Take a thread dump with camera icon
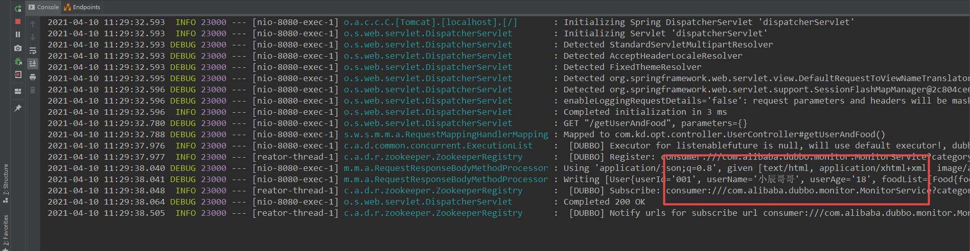This screenshot has height=251, width=970. [18, 48]
